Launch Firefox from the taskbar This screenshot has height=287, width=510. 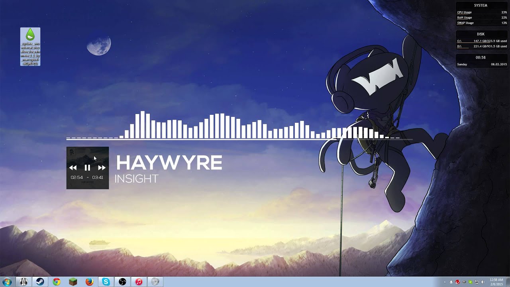(89, 282)
